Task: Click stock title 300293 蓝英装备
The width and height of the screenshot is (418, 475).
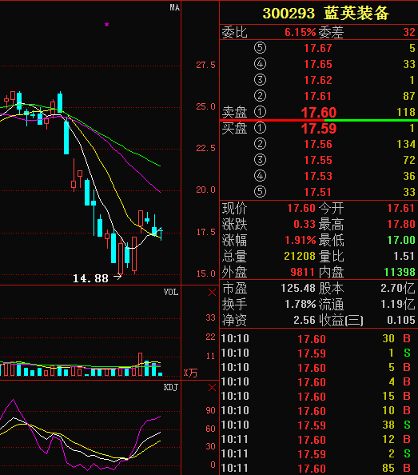Action: coord(325,14)
